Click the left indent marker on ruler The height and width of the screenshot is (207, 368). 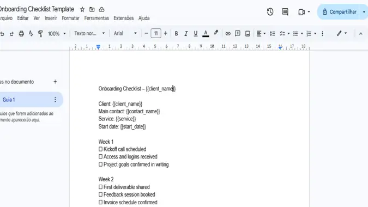click(98, 47)
